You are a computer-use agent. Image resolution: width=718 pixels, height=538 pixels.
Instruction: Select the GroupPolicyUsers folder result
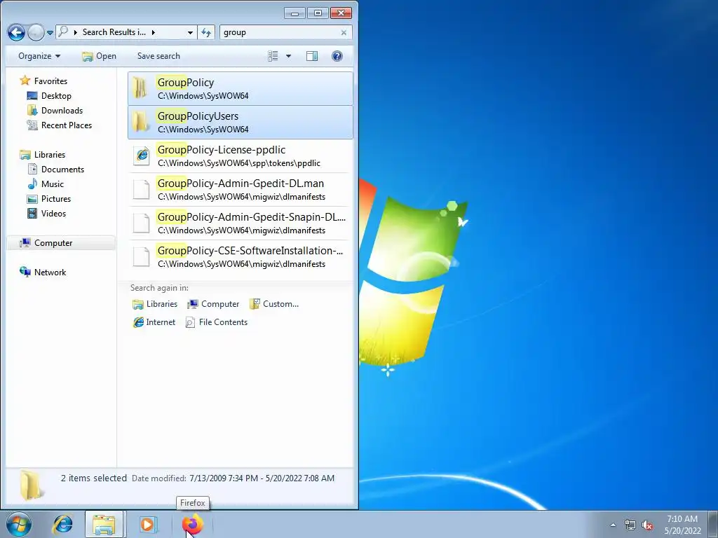[x=241, y=122]
